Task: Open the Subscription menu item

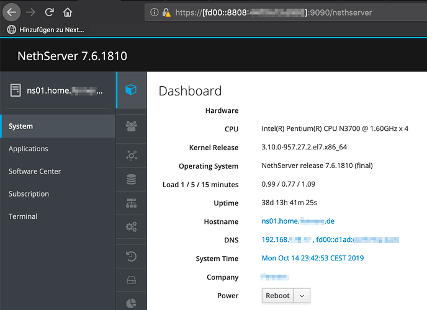Action: click(x=29, y=194)
